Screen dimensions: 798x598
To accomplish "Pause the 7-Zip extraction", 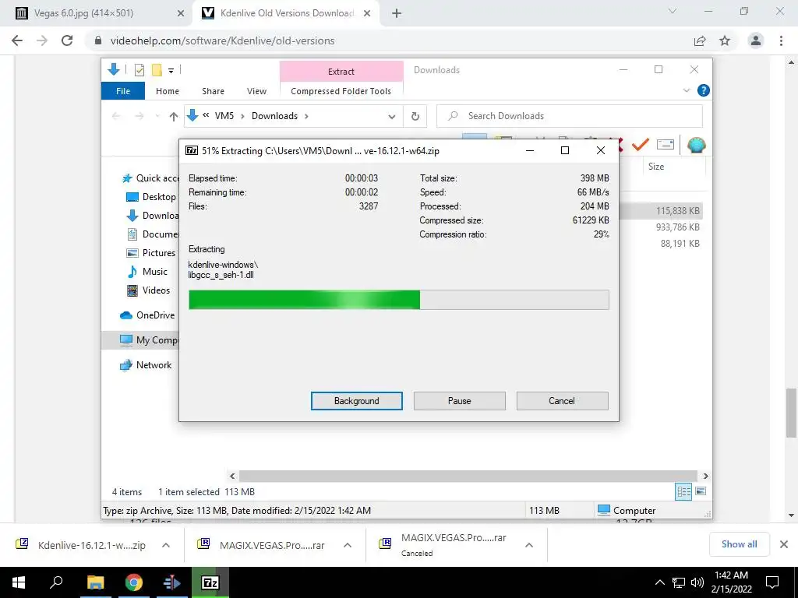I will 459,401.
